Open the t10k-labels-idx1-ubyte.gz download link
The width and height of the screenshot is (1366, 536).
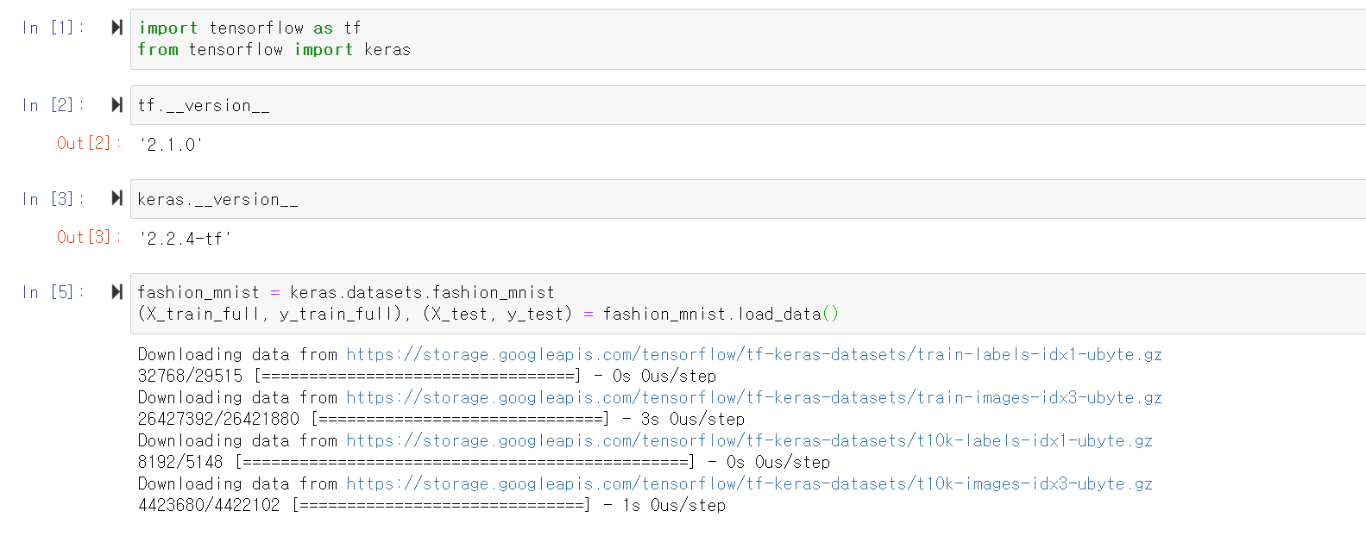(749, 440)
